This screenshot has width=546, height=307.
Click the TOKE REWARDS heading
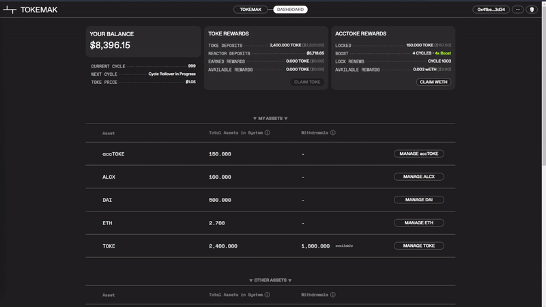tap(229, 33)
